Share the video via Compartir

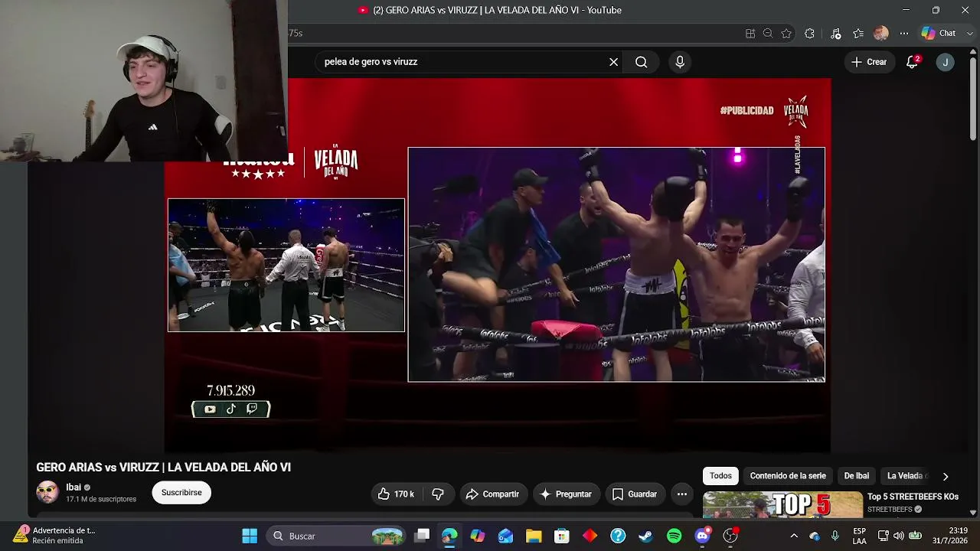coord(492,494)
